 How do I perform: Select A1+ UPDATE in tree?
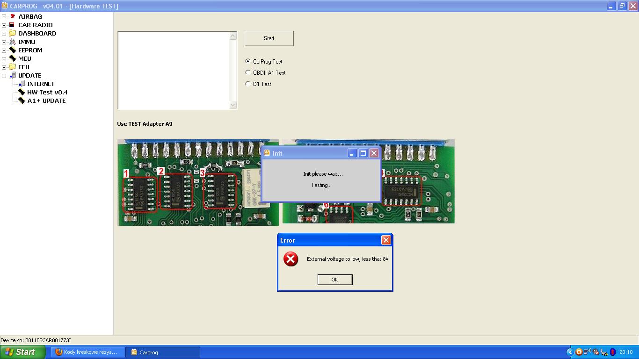(46, 101)
